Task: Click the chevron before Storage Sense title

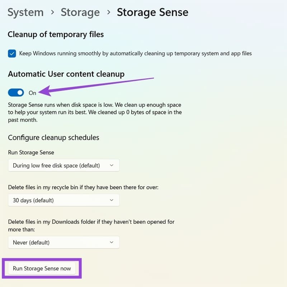Action: [x=108, y=13]
